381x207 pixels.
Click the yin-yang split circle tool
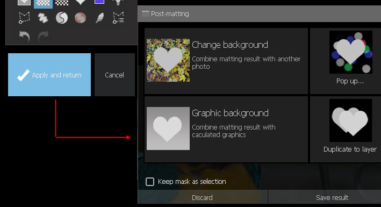(x=62, y=18)
